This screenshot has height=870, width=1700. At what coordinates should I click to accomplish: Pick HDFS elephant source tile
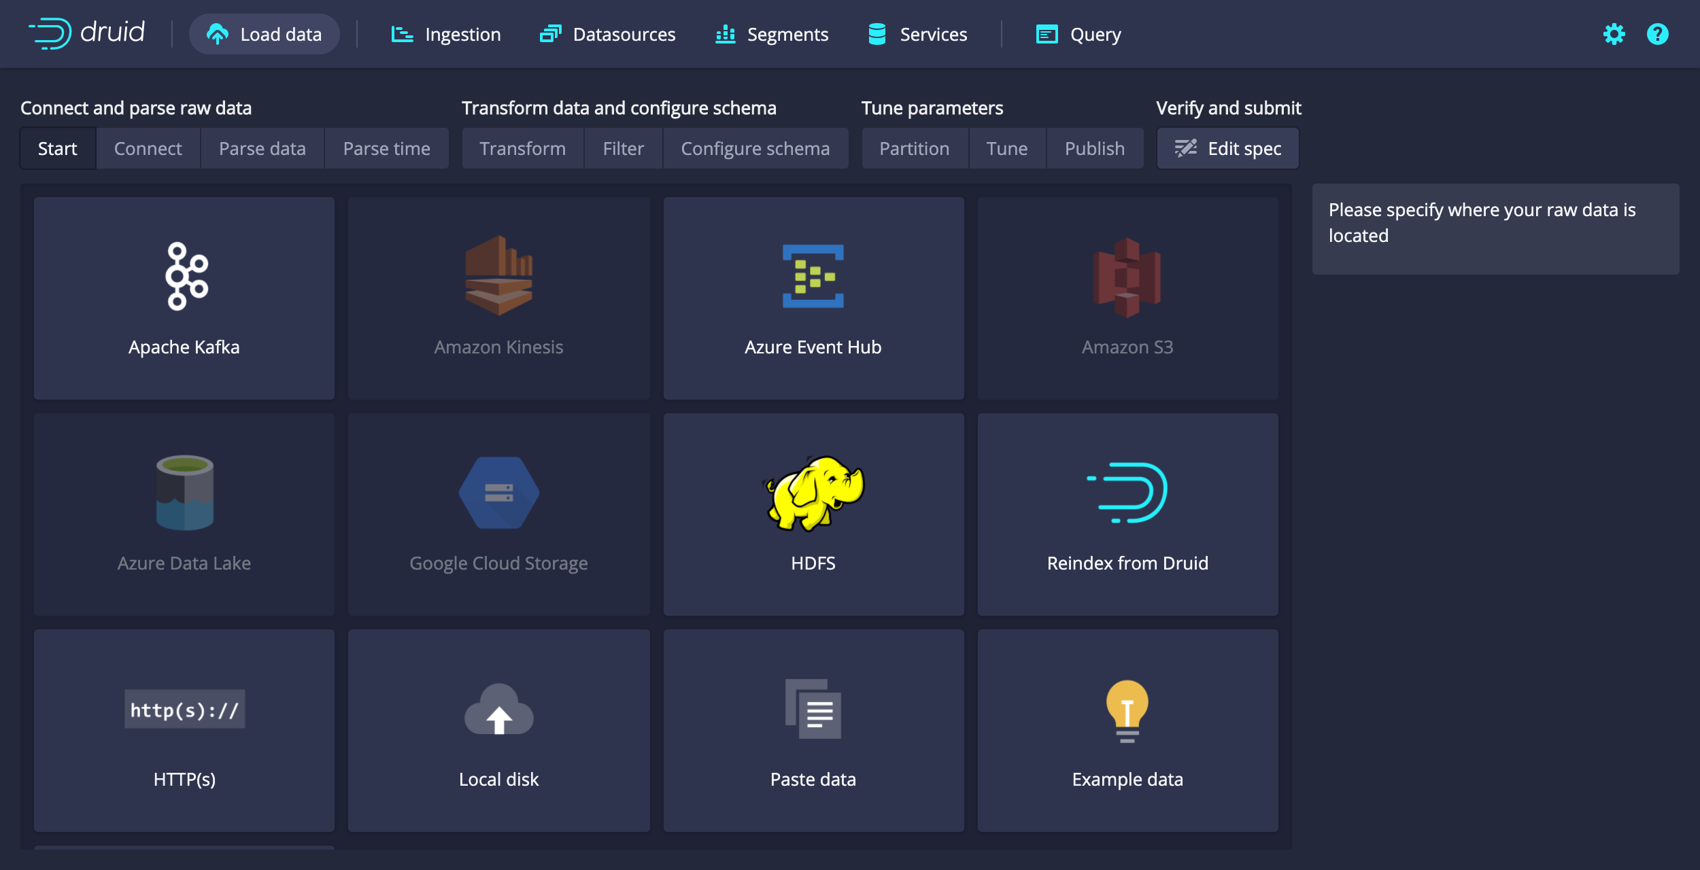813,515
